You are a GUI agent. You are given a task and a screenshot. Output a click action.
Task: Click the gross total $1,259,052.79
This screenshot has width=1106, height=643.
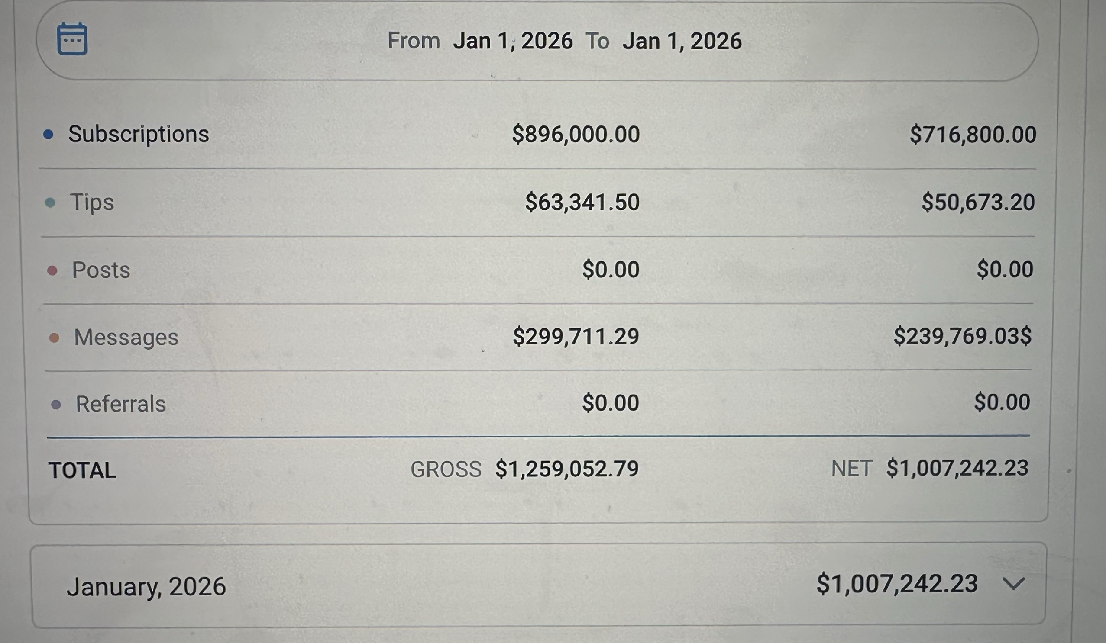[x=567, y=469]
